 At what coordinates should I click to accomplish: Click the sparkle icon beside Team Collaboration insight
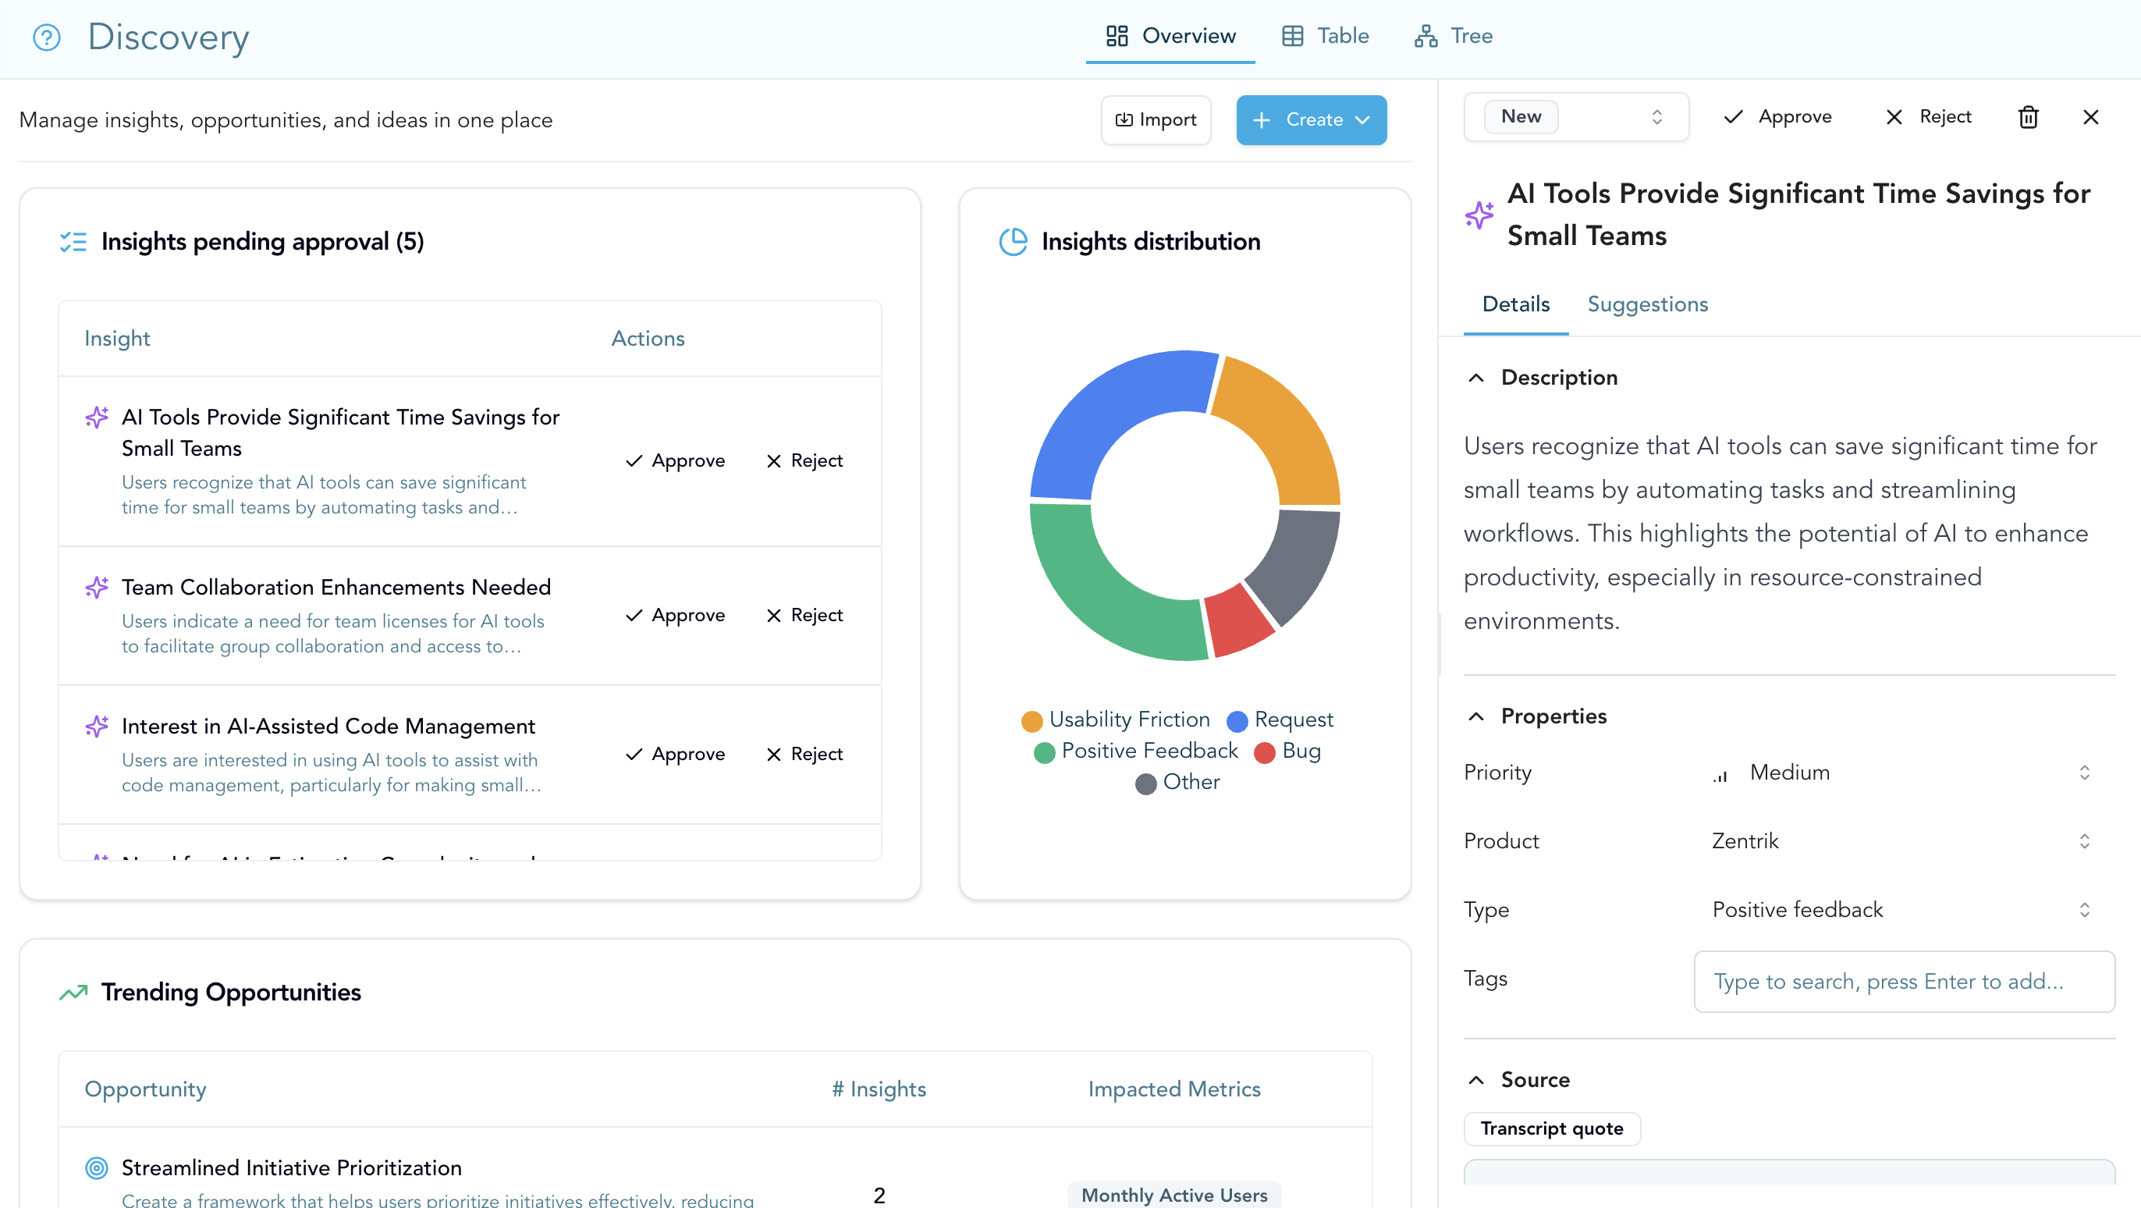(x=98, y=588)
